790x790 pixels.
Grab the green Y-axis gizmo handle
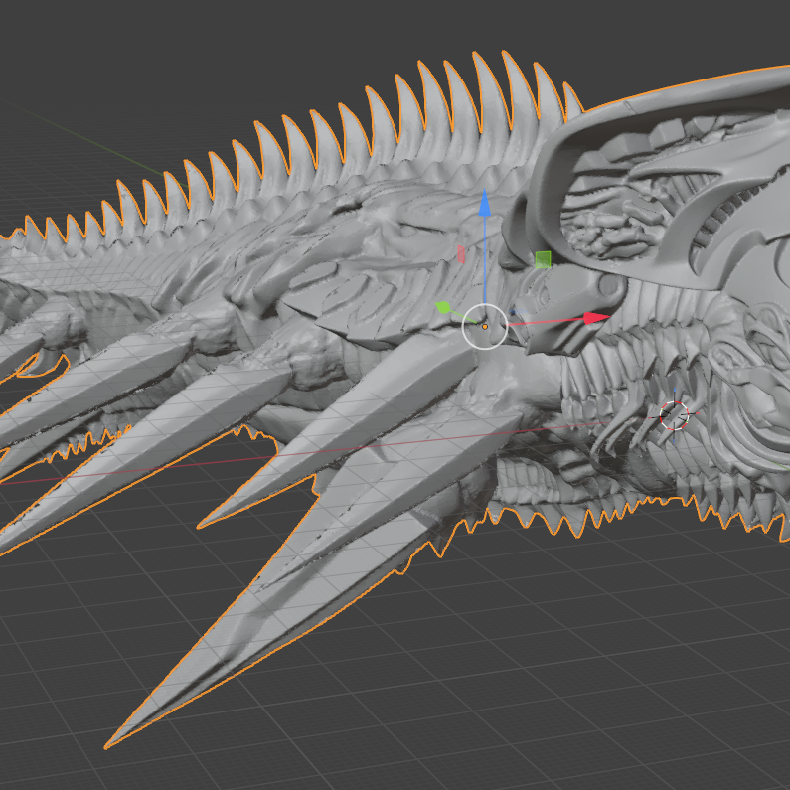pyautogui.click(x=443, y=307)
